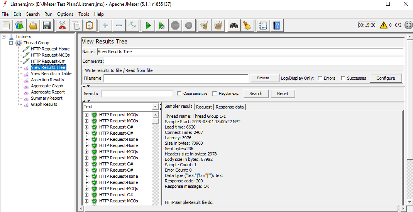Screen dimensions: 413x212
Task: Click the warning triangle log icon
Action: coord(384,25)
